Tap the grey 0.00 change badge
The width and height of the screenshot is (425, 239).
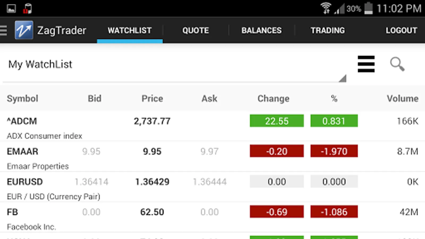tap(277, 181)
